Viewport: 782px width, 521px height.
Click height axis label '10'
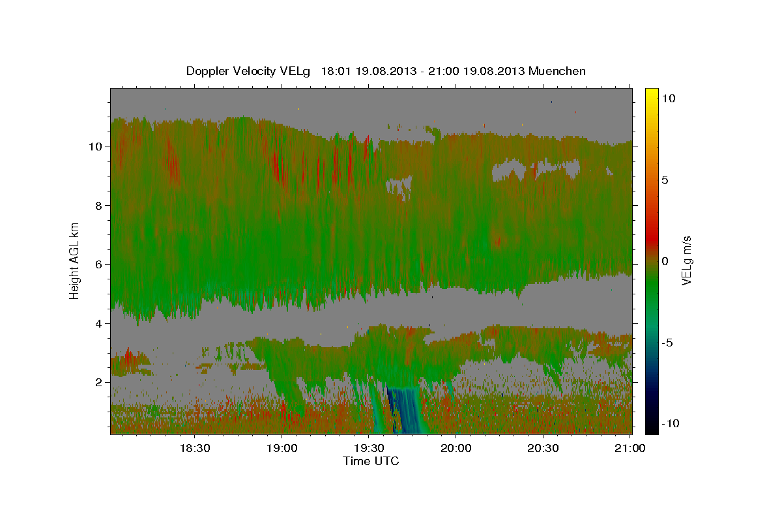pyautogui.click(x=95, y=147)
